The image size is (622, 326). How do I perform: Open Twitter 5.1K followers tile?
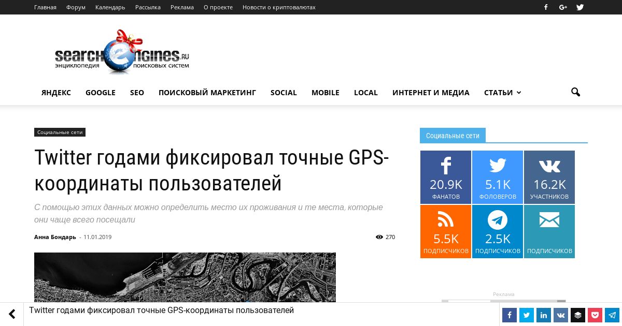498,177
